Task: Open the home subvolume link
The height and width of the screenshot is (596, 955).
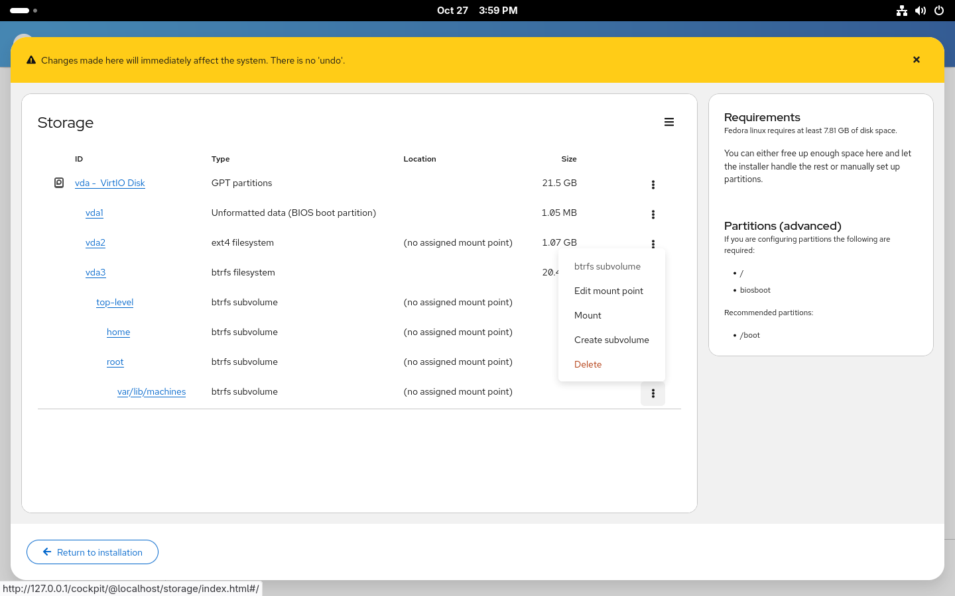Action: click(x=119, y=332)
